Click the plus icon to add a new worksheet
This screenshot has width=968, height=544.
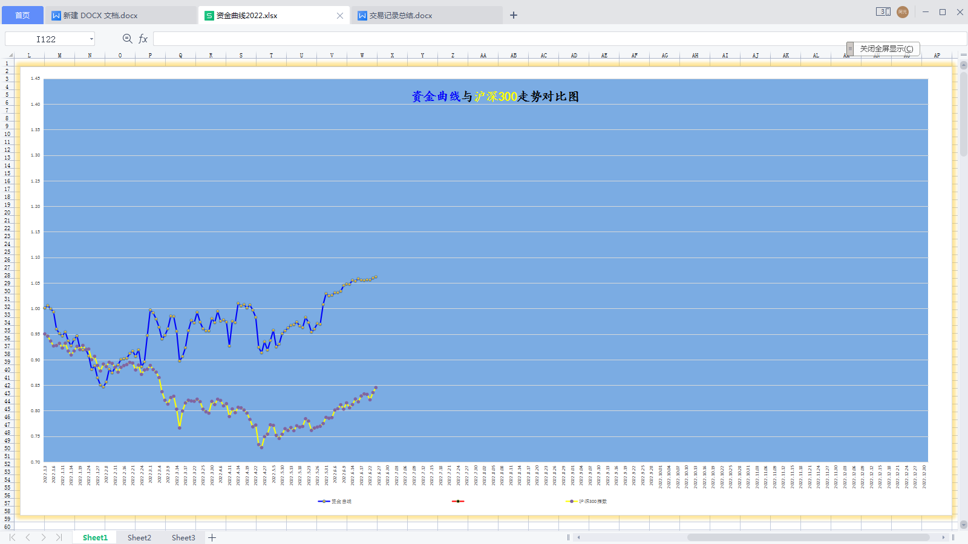point(212,537)
